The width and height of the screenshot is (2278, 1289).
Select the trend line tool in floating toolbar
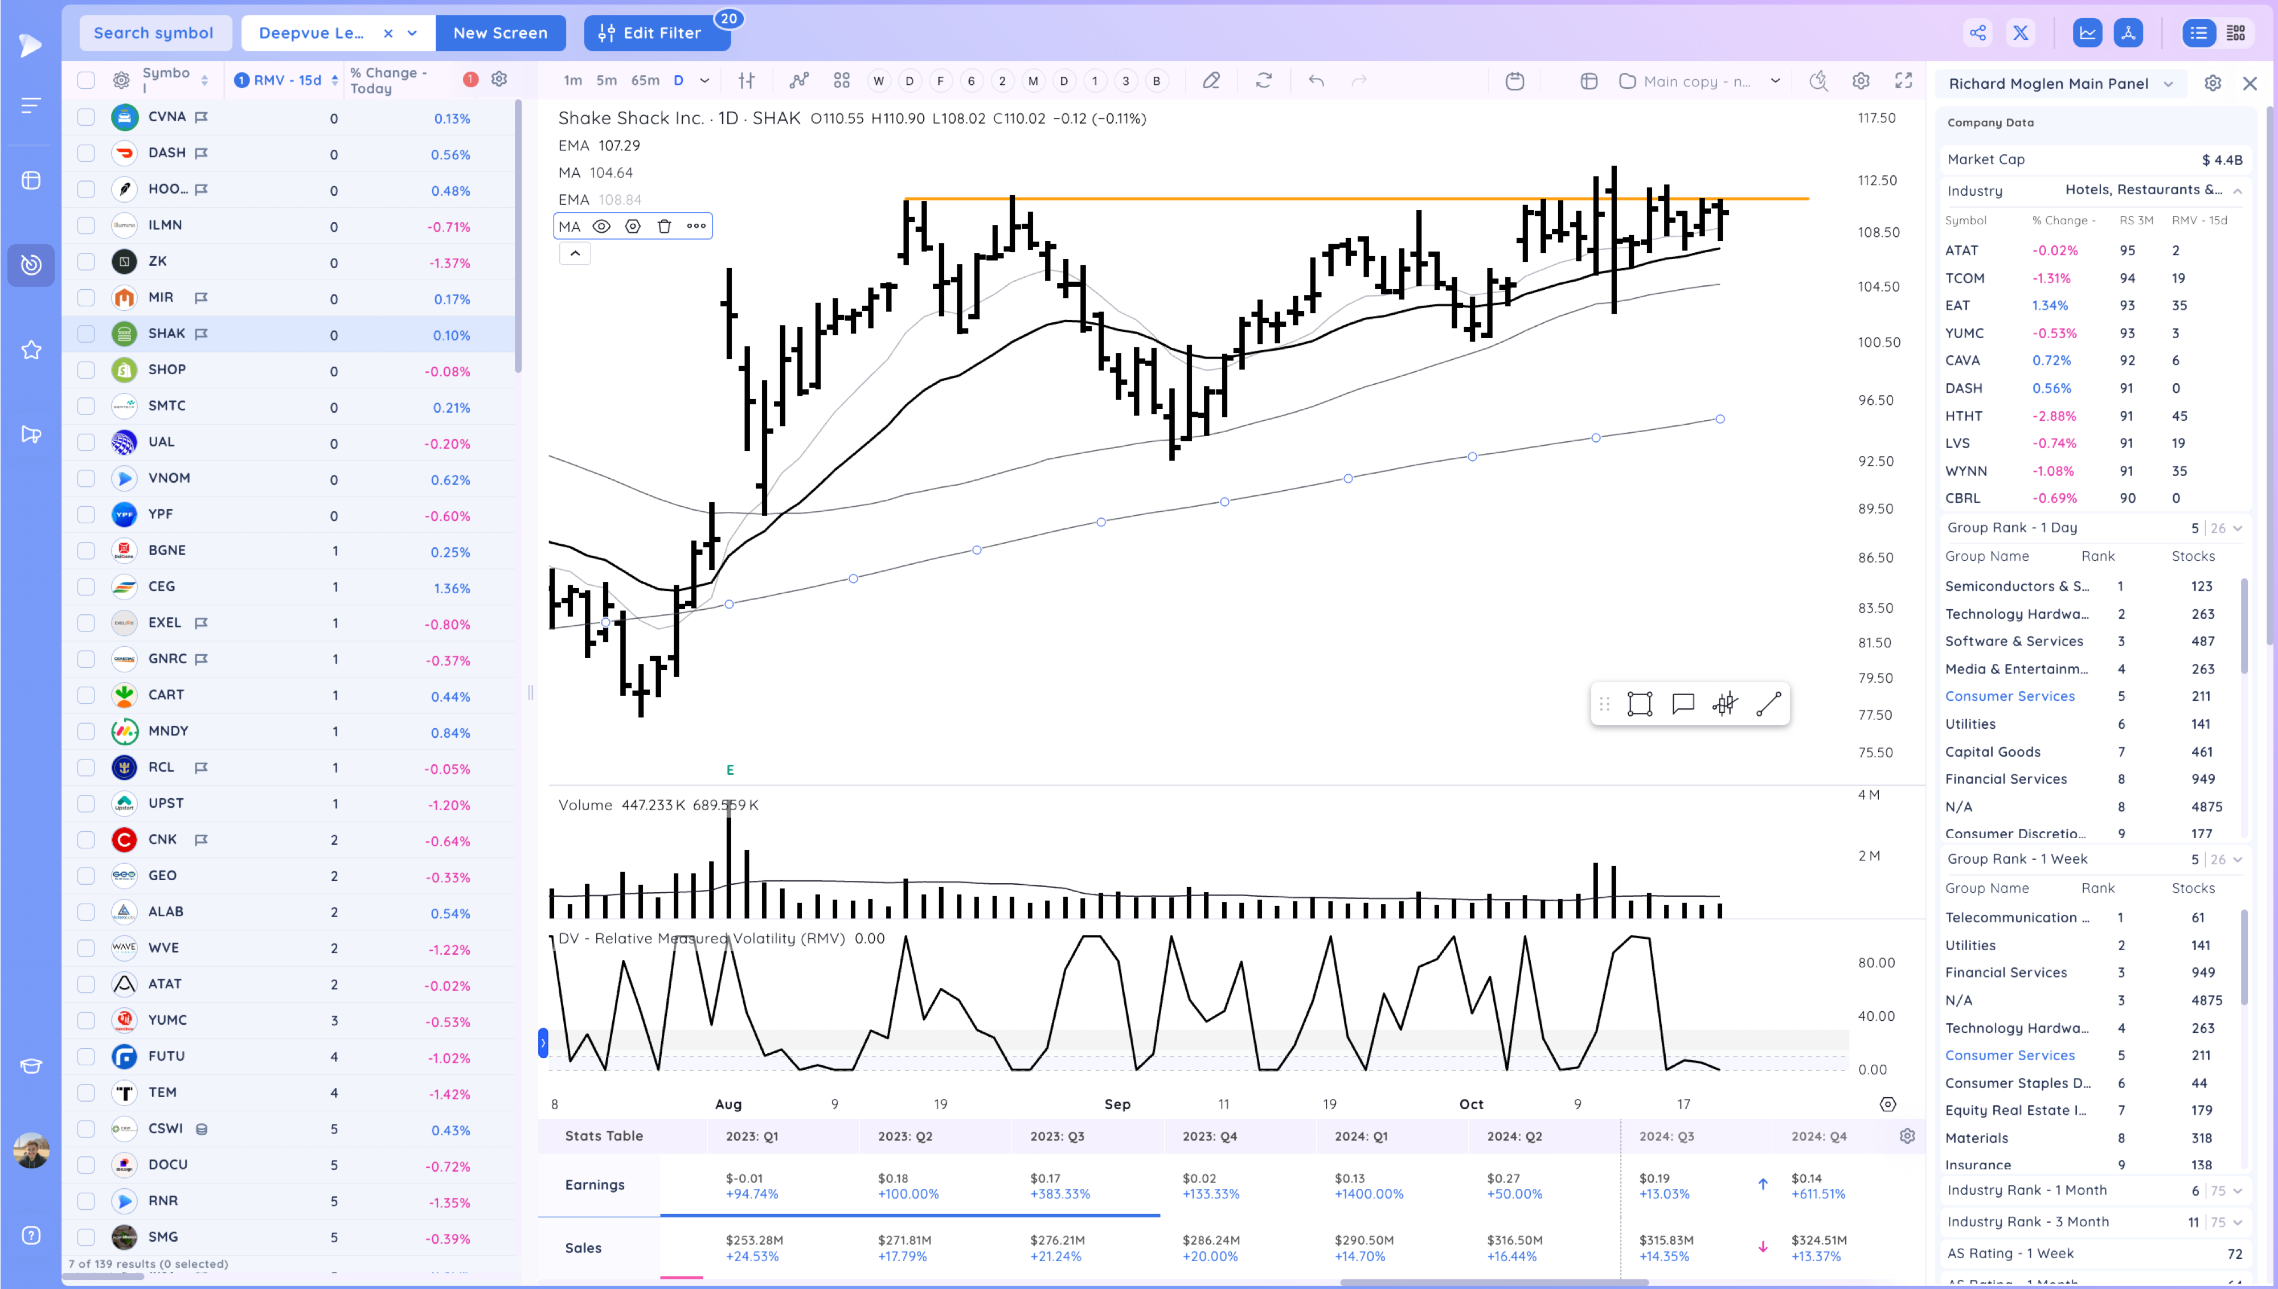tap(1767, 704)
